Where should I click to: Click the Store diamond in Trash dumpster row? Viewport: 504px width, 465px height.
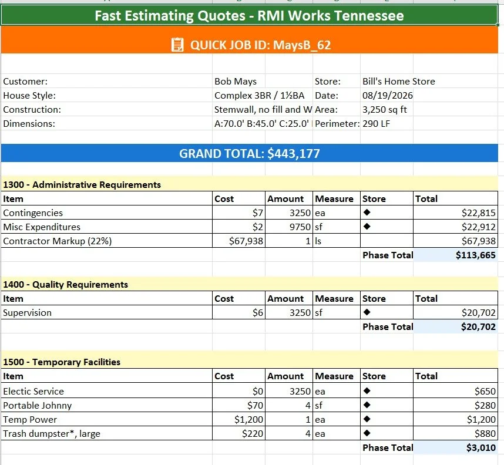(367, 433)
